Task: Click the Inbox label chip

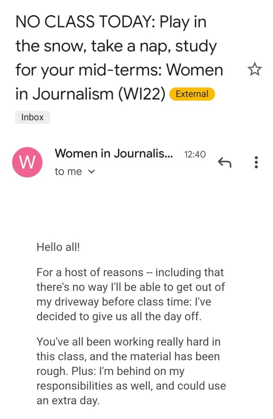Action: coord(32,117)
